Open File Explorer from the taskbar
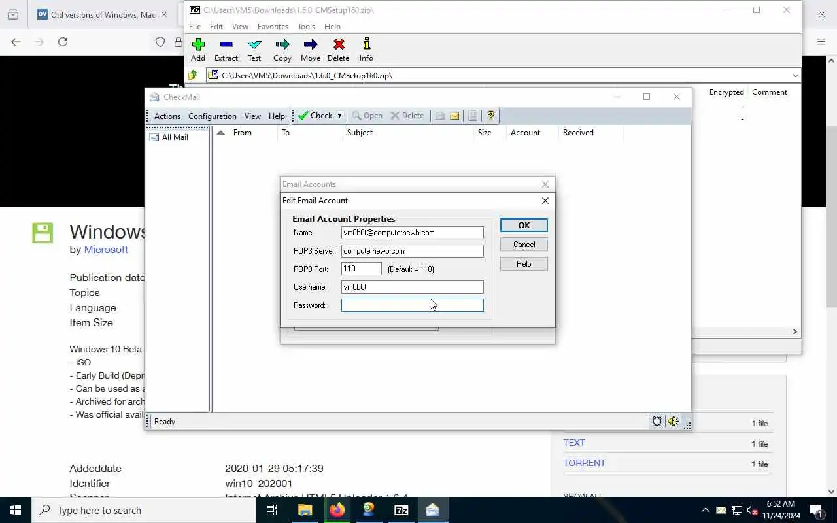Screen dimensions: 837x523 click(x=305, y=510)
